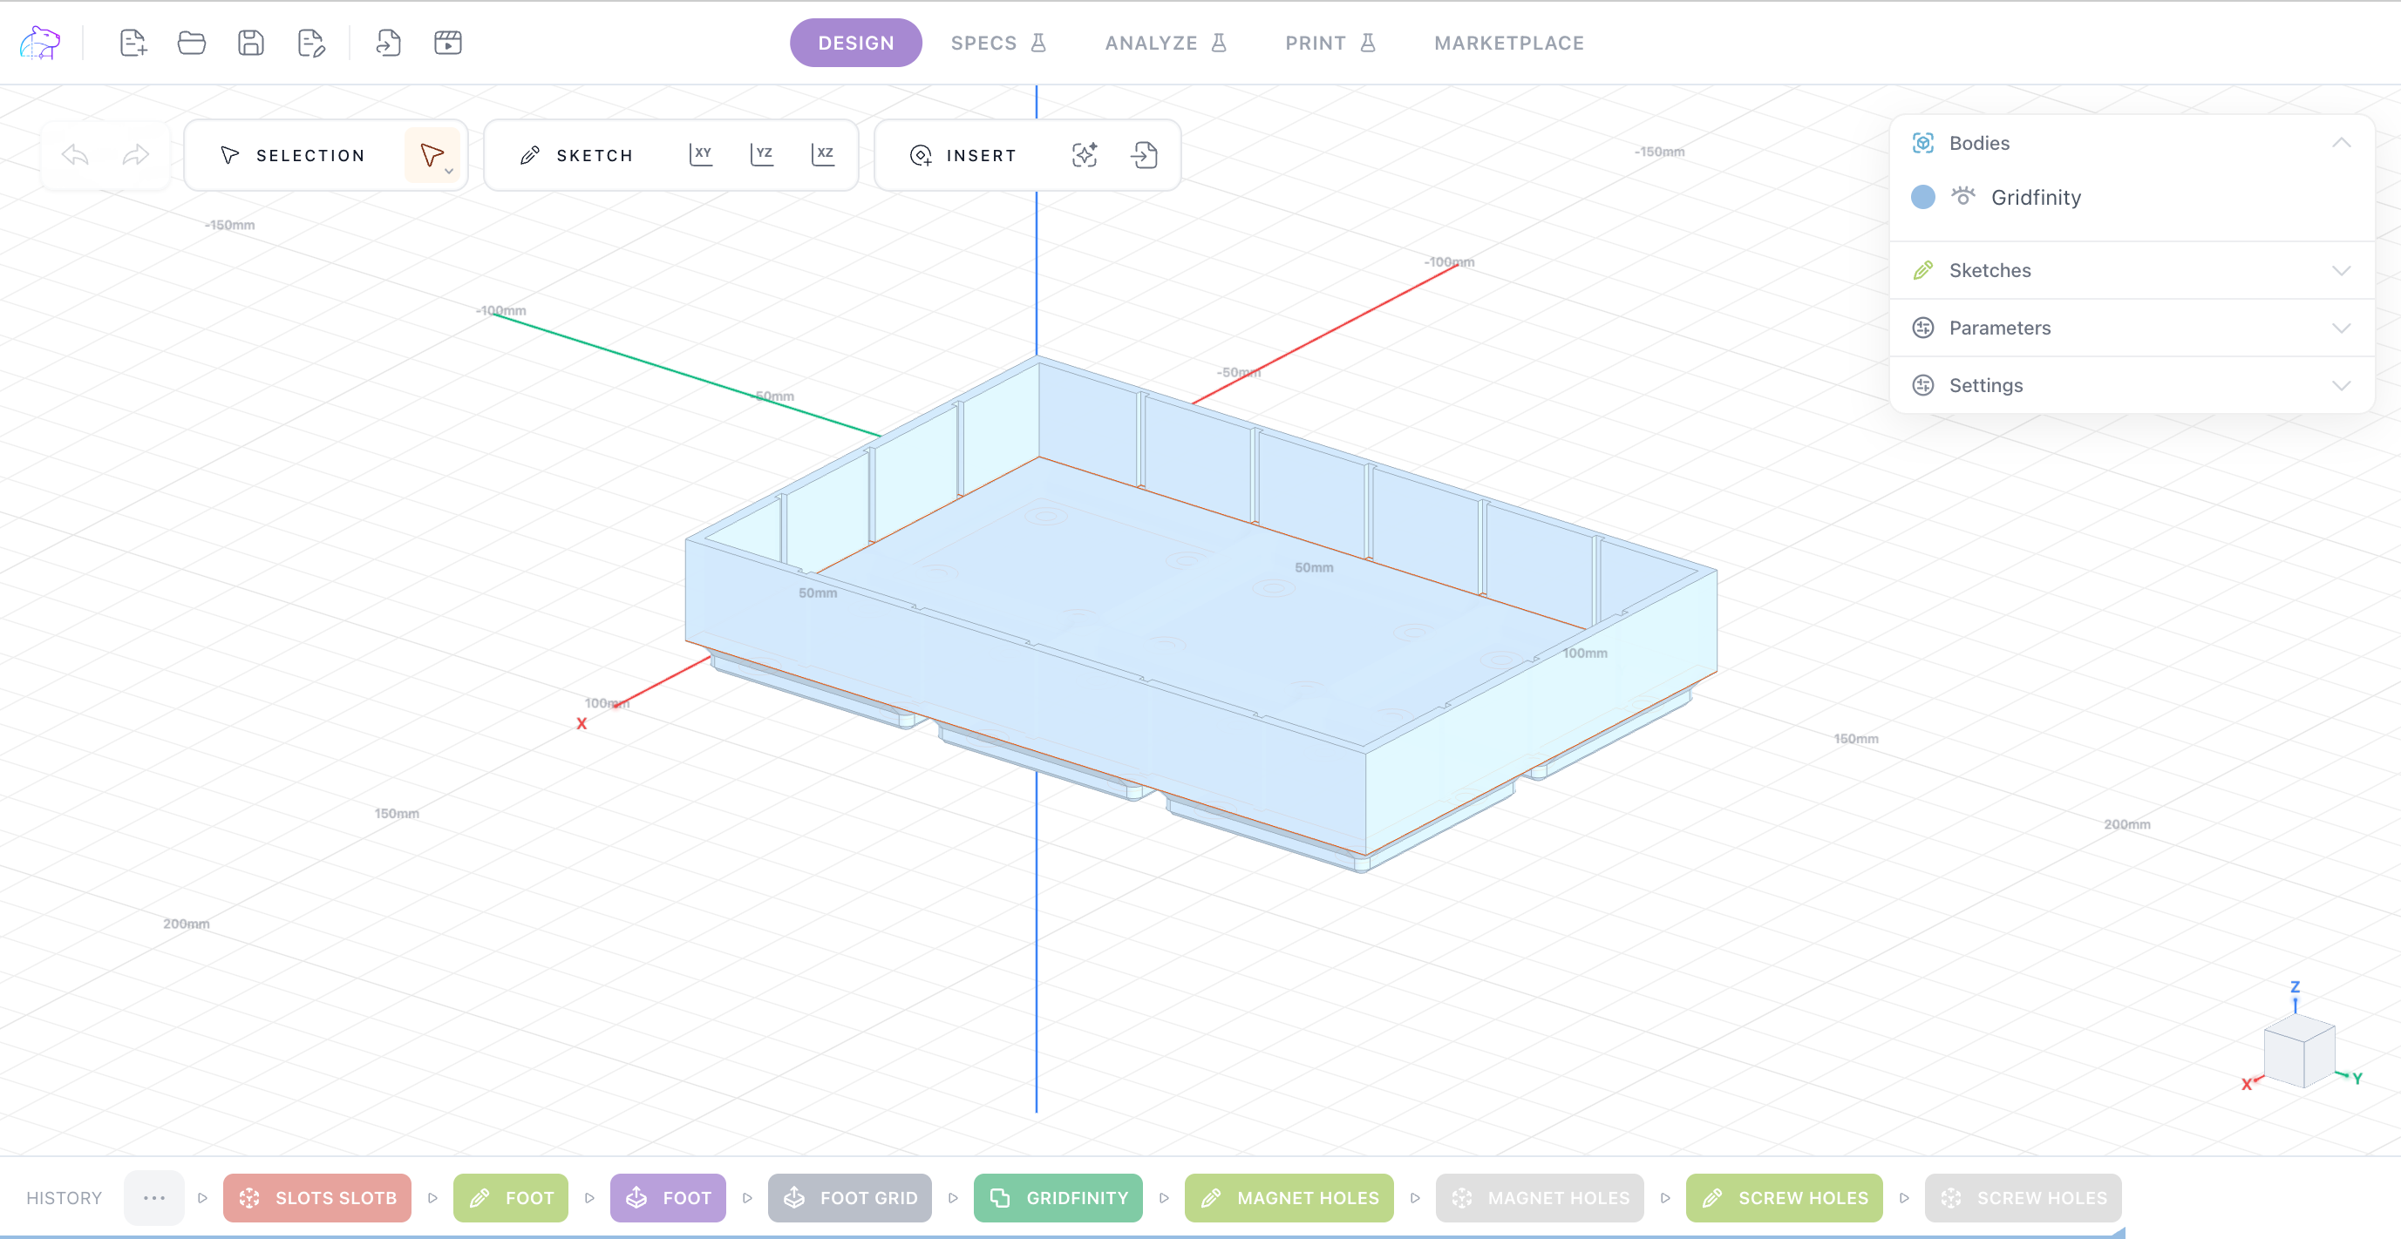Viewport: 2401px width, 1239px height.
Task: Switch to the Print tab
Action: tap(1330, 43)
